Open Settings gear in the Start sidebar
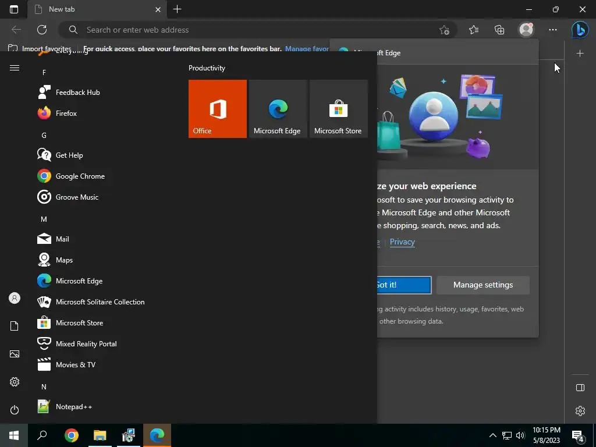Image resolution: width=596 pixels, height=447 pixels. [15, 382]
